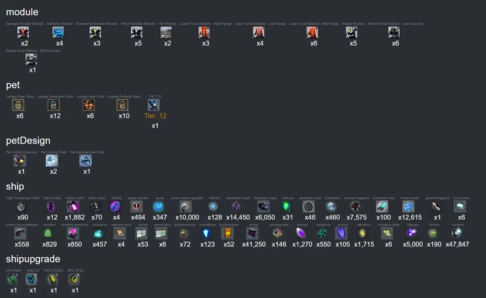The width and height of the screenshot is (486, 298).
Task: Select the Repair Module icon
Action: (352, 33)
